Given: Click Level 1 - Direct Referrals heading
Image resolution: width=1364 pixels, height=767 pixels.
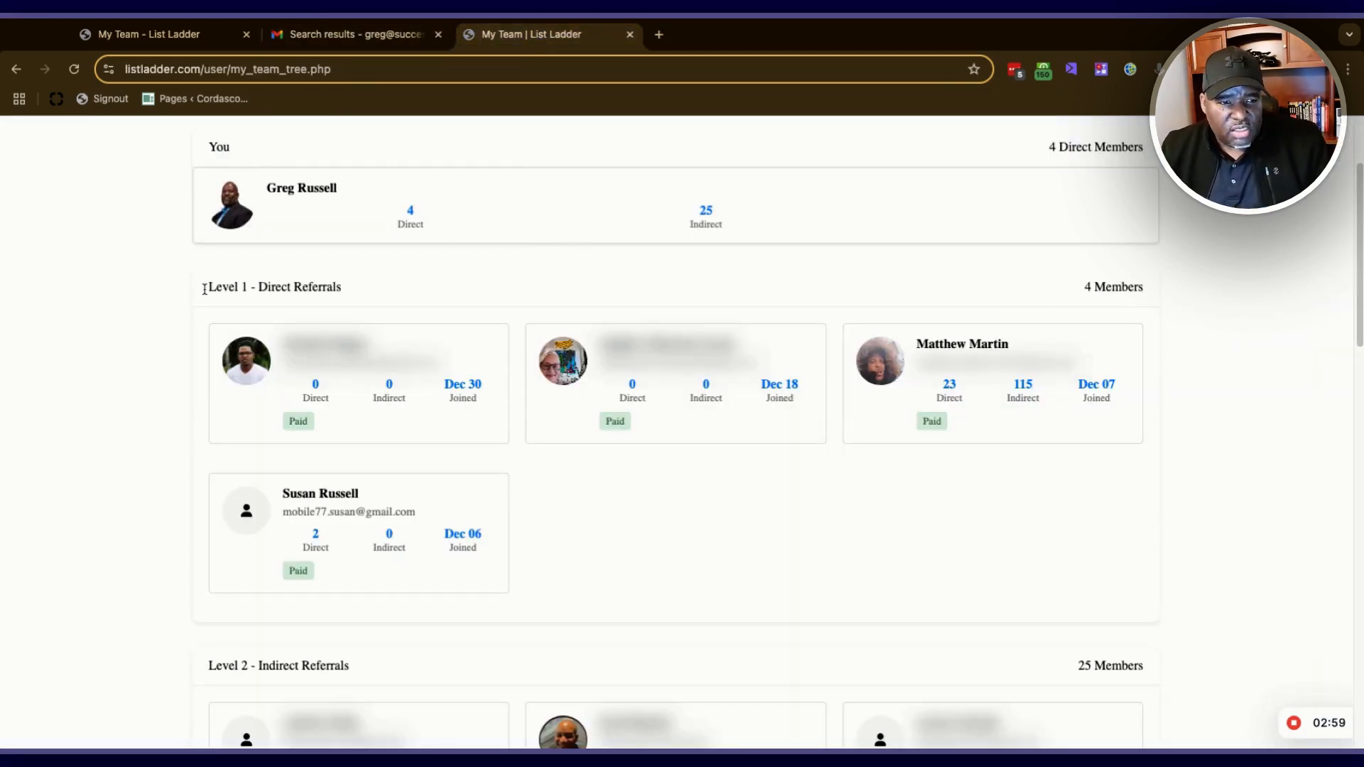Looking at the screenshot, I should [275, 287].
